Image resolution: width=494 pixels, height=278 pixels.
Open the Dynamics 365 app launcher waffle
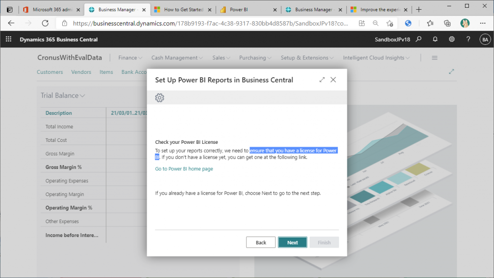9,39
